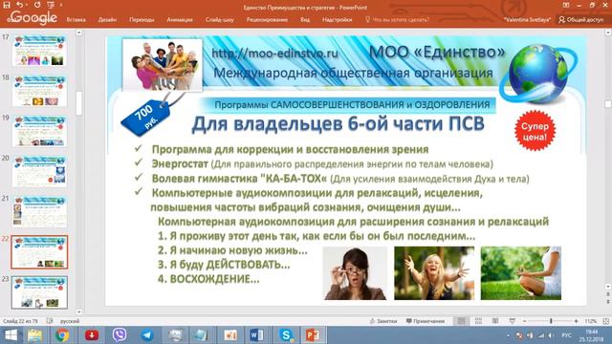Open the Рецензирование tab
The width and height of the screenshot is (612, 344).
[x=267, y=19]
